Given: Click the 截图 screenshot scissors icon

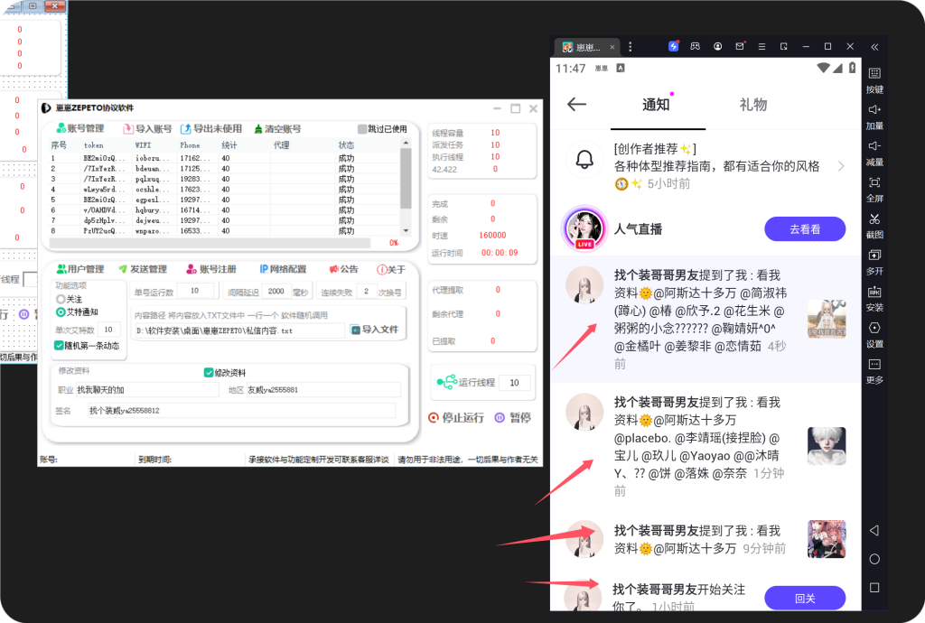Looking at the screenshot, I should tap(874, 219).
